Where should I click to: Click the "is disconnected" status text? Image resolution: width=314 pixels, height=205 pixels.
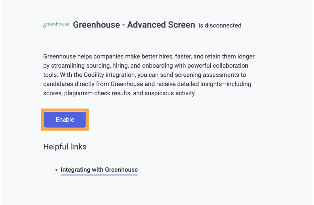pos(220,25)
